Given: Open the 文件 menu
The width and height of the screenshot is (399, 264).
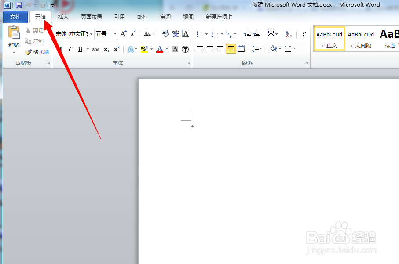Looking at the screenshot, I should 15,17.
